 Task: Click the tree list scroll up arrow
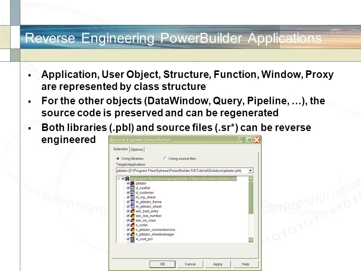coord(251,179)
